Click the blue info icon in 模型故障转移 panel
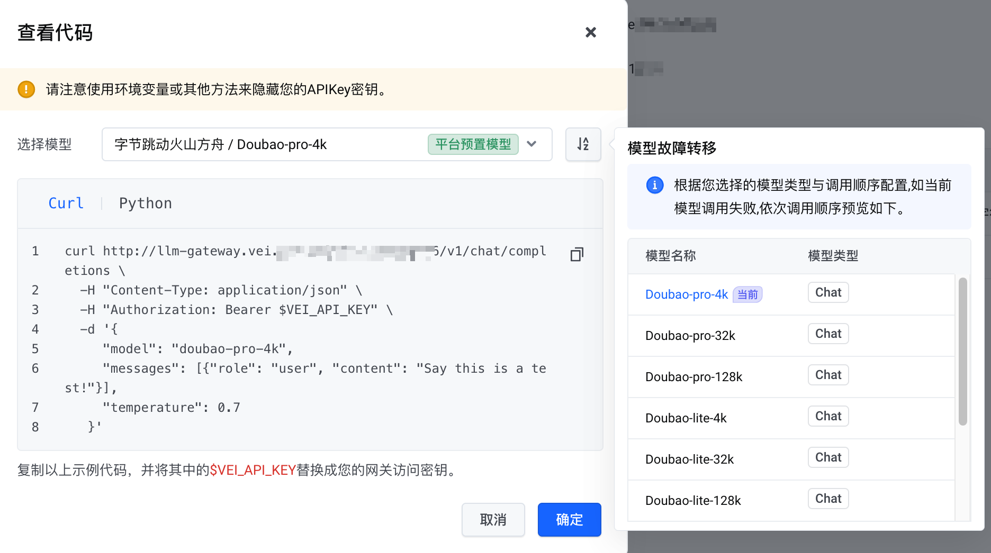Viewport: 991px width, 553px height. tap(655, 185)
